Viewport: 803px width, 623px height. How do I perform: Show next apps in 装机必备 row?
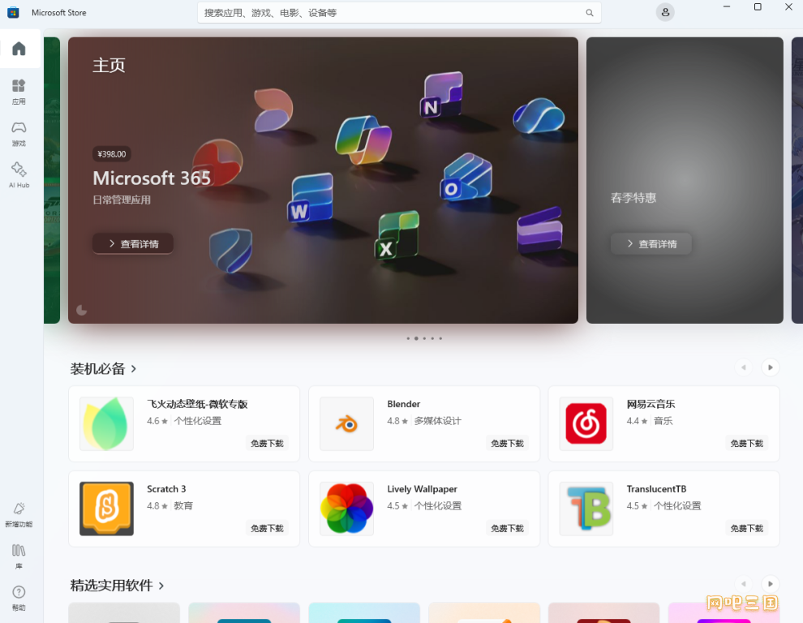(771, 367)
